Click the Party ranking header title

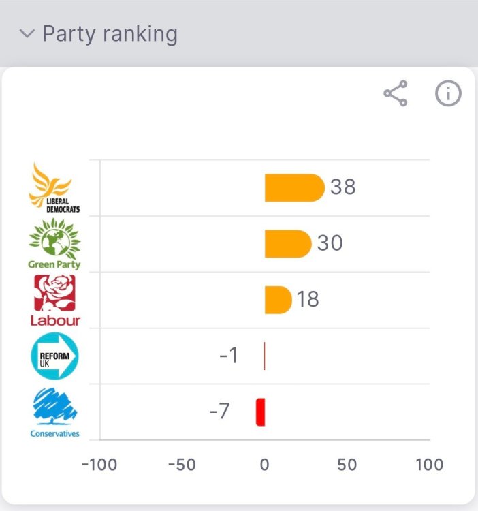click(110, 34)
